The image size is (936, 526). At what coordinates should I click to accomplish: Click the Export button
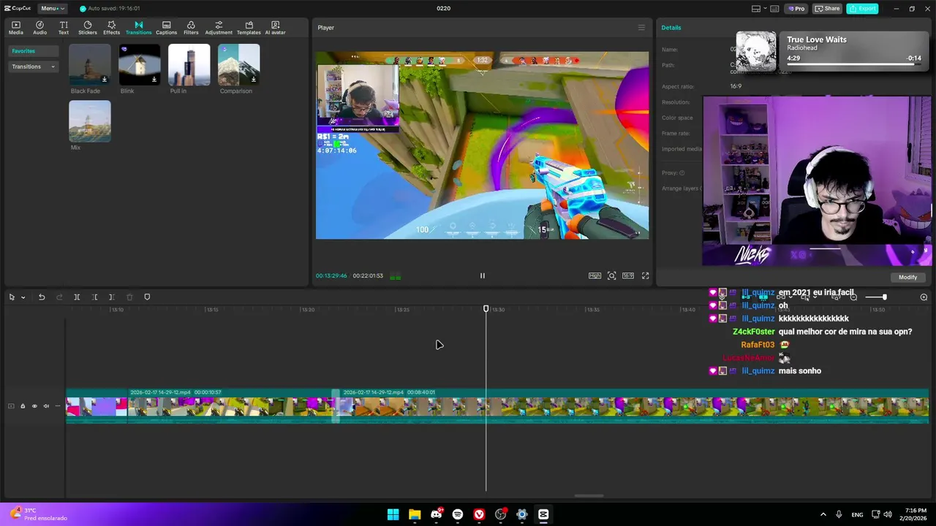coord(863,9)
